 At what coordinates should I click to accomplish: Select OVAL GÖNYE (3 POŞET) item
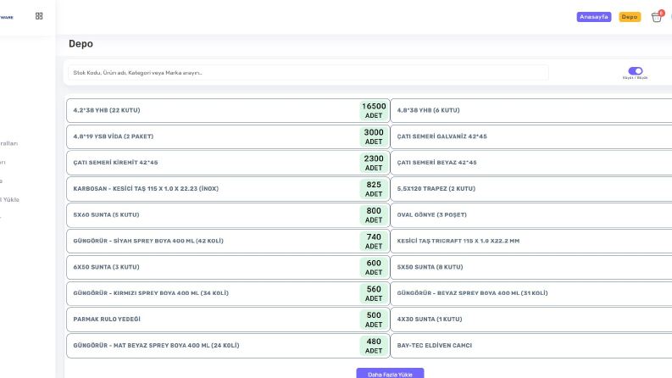531,215
